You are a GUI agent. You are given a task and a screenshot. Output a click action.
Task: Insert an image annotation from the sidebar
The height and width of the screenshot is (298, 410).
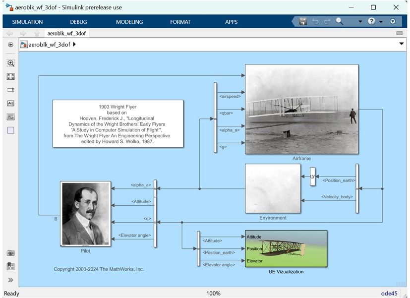10,117
